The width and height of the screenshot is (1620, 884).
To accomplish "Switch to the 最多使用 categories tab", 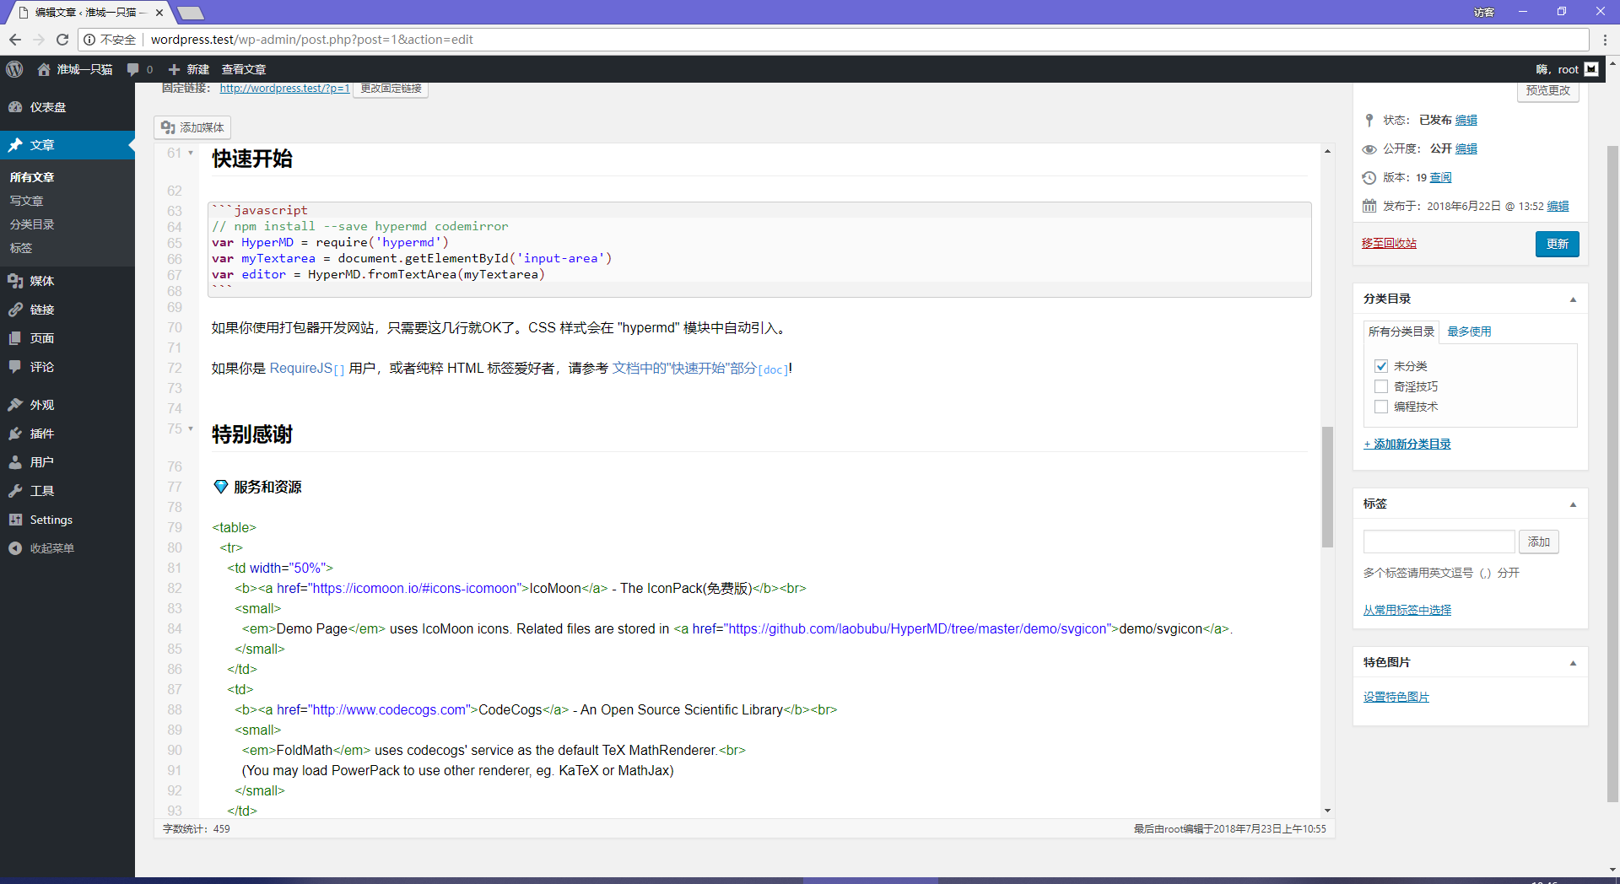I will (1469, 331).
